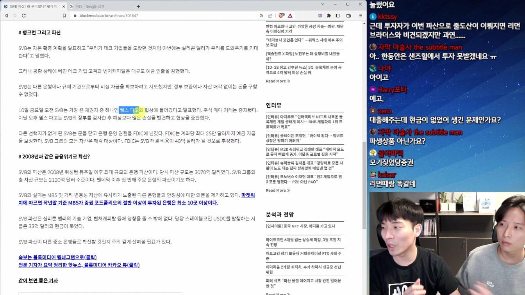
Task: Open Brave Rewards triangle icon
Action: click(x=290, y=16)
